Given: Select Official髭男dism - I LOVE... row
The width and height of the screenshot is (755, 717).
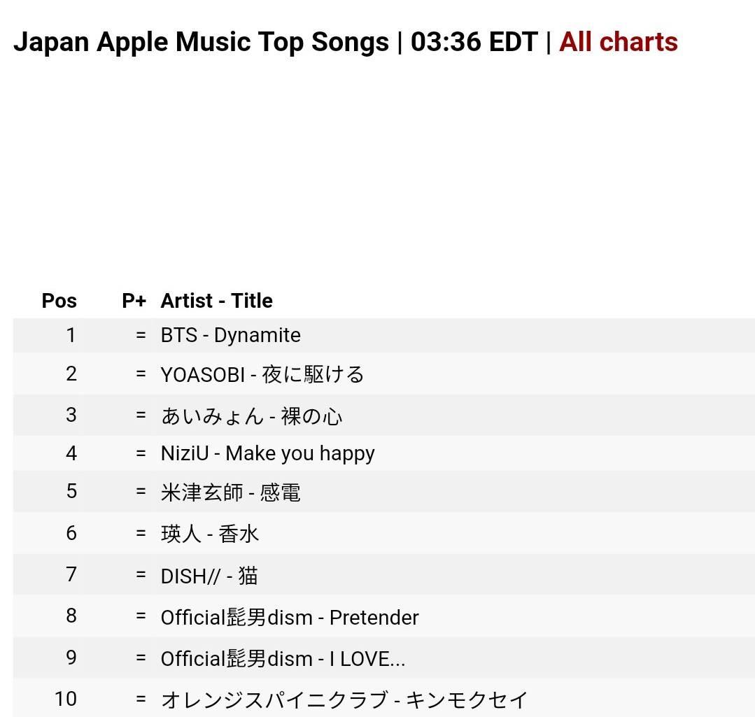Looking at the screenshot, I should coord(283,658).
